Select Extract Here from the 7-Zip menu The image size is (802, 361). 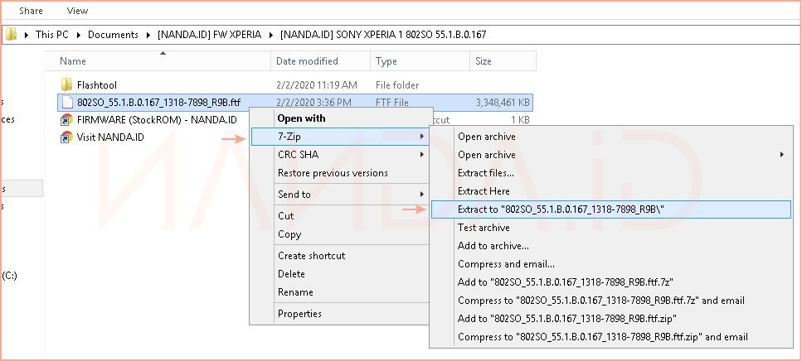point(484,191)
